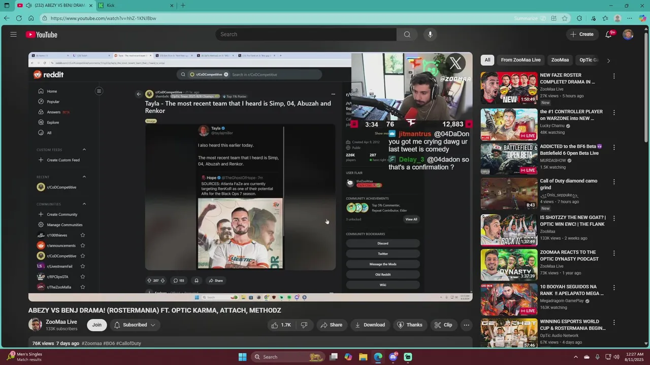Open Task View on the taskbar
The image size is (650, 365).
pyautogui.click(x=334, y=357)
